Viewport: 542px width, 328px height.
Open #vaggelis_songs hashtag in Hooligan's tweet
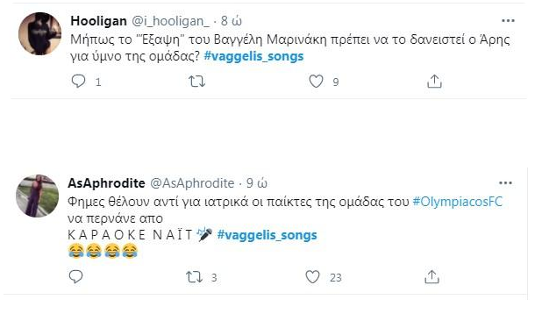(253, 56)
